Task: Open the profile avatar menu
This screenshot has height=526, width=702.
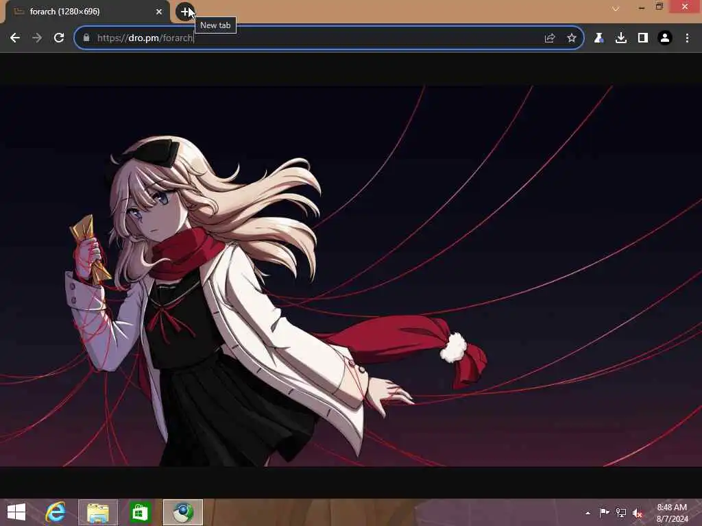Action: pyautogui.click(x=665, y=38)
